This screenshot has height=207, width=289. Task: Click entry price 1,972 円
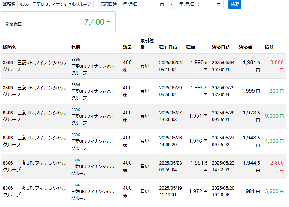click(x=198, y=191)
